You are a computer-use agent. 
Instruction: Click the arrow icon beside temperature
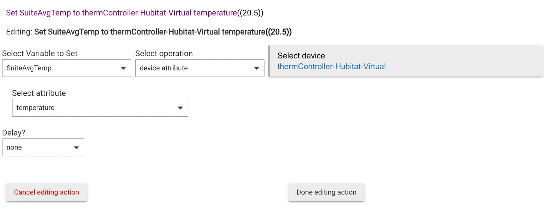coord(180,108)
